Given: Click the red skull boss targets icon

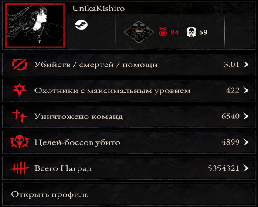Looking at the screenshot, I should 20,142.
